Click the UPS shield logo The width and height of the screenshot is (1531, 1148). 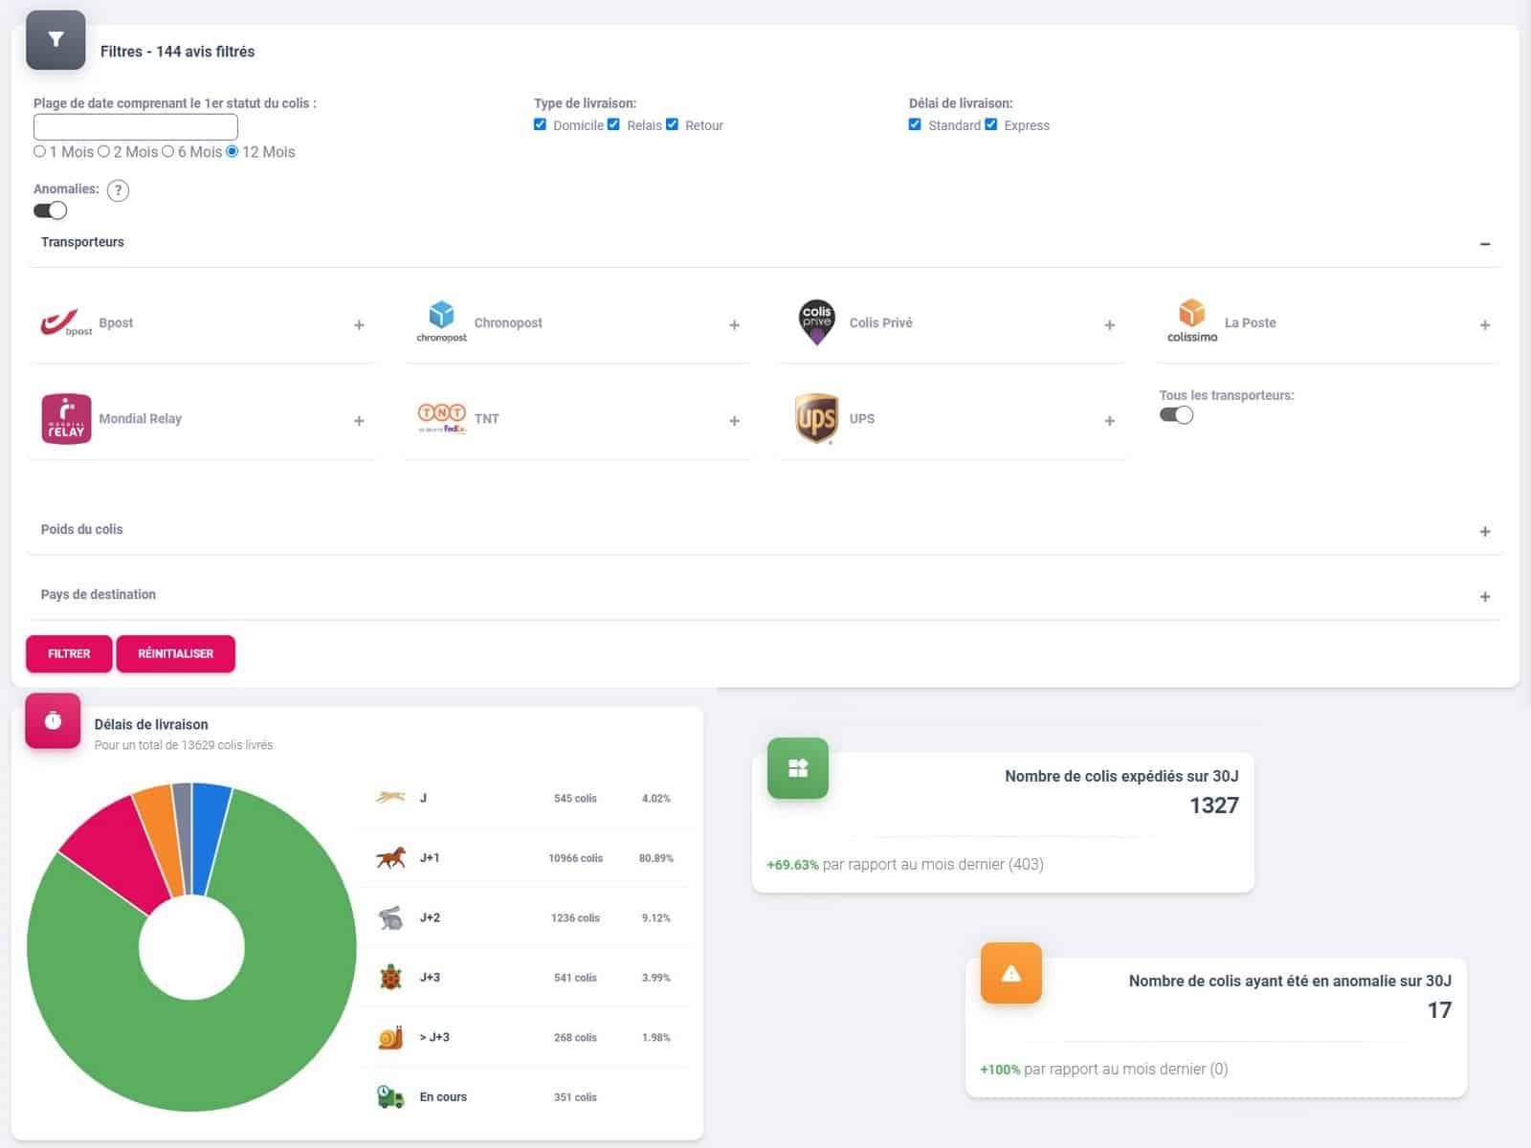point(816,419)
